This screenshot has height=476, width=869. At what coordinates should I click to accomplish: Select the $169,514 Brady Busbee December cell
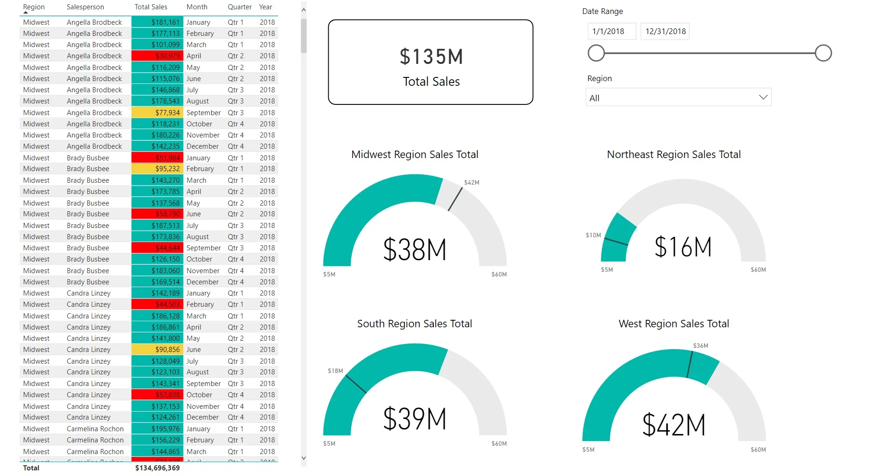click(x=157, y=282)
